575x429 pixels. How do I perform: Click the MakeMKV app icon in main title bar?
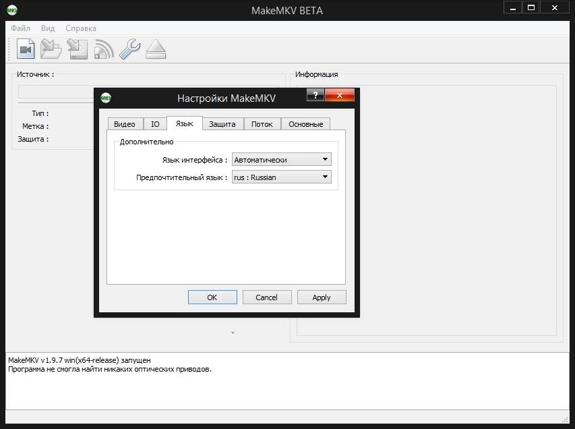coord(12,10)
